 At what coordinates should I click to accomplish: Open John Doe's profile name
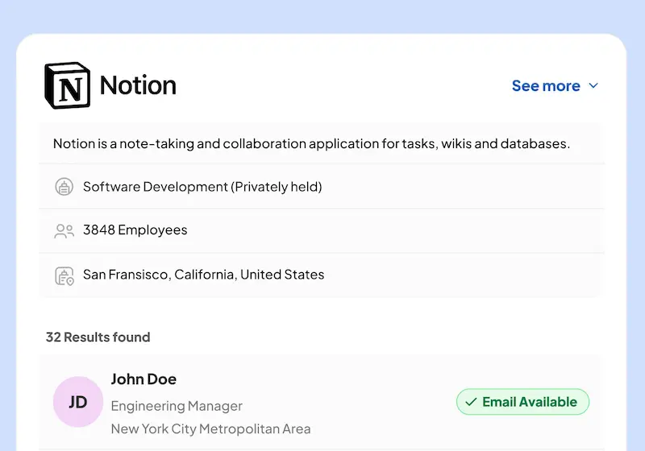tap(144, 379)
